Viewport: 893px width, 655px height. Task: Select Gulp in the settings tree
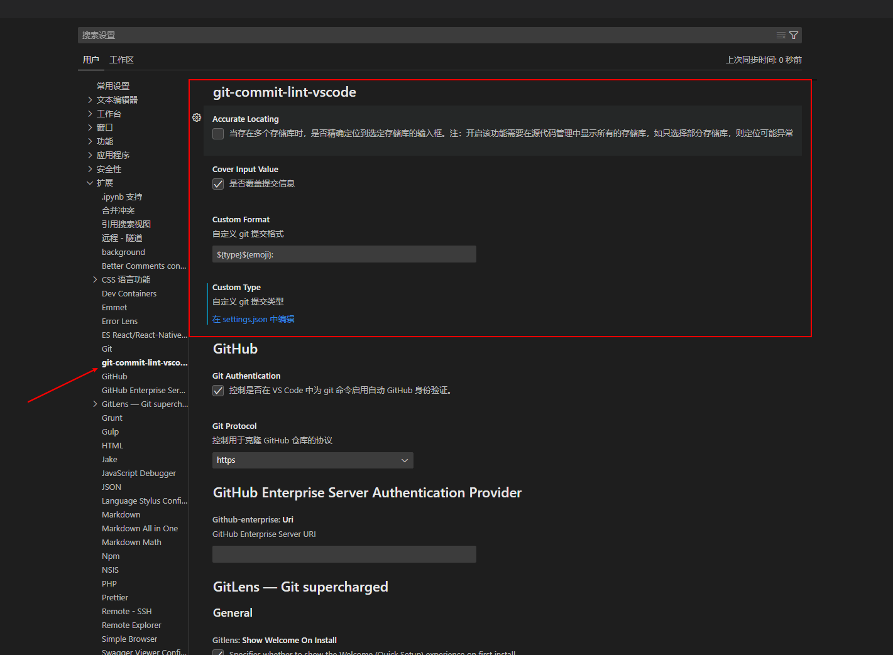pos(110,431)
